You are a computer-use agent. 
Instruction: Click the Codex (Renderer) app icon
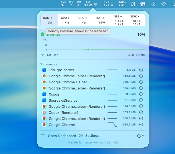click(x=44, y=112)
